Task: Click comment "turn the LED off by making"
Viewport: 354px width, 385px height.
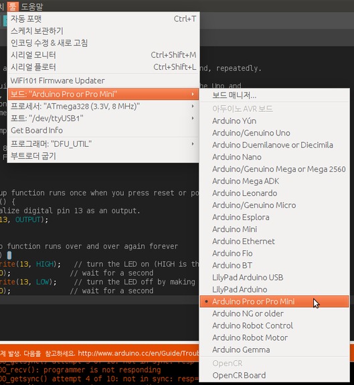Action: (x=135, y=282)
